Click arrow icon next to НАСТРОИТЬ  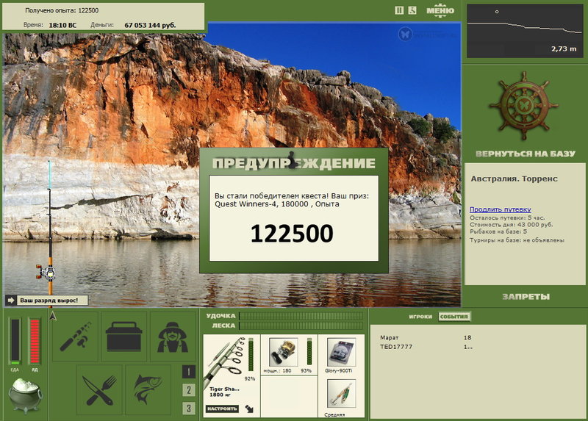249,409
